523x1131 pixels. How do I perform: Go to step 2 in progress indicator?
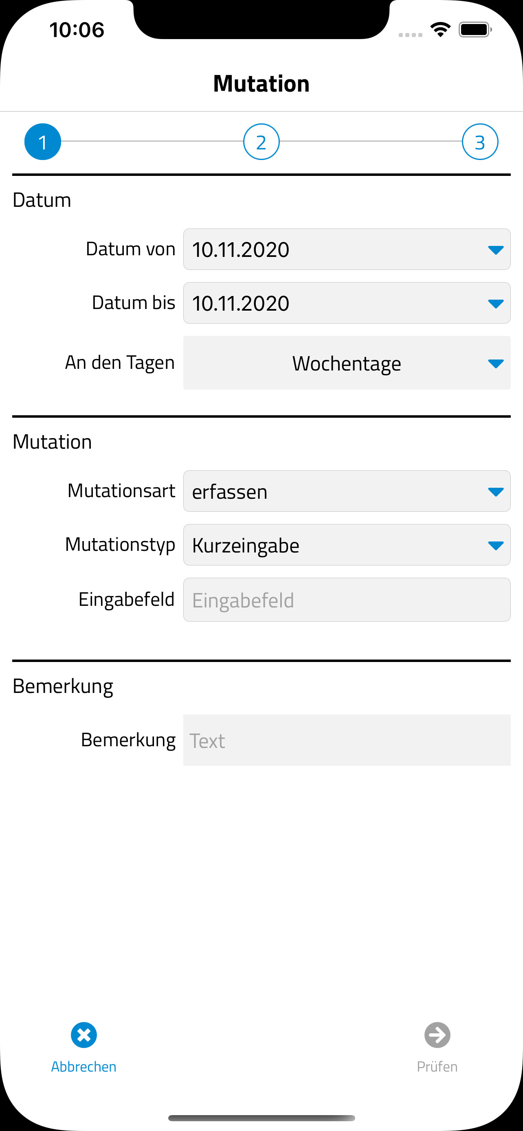pyautogui.click(x=261, y=142)
